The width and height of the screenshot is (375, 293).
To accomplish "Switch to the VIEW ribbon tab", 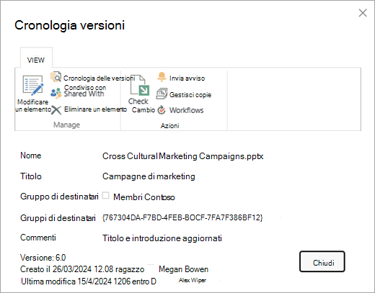I will click(x=36, y=60).
